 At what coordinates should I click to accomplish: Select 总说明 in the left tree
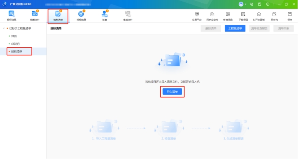point(15,43)
